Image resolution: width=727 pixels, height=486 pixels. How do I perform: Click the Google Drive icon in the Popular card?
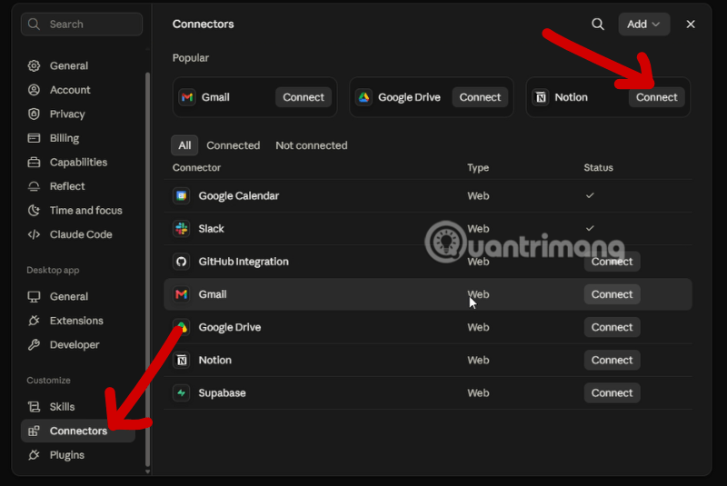(364, 97)
